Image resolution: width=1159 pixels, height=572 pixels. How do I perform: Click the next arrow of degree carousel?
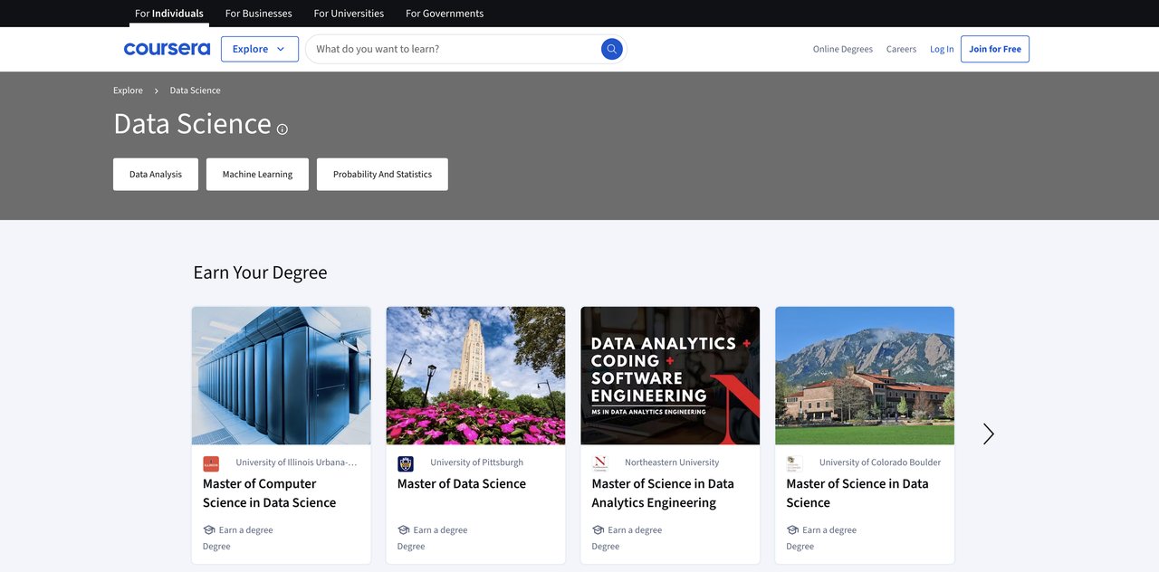(x=988, y=434)
